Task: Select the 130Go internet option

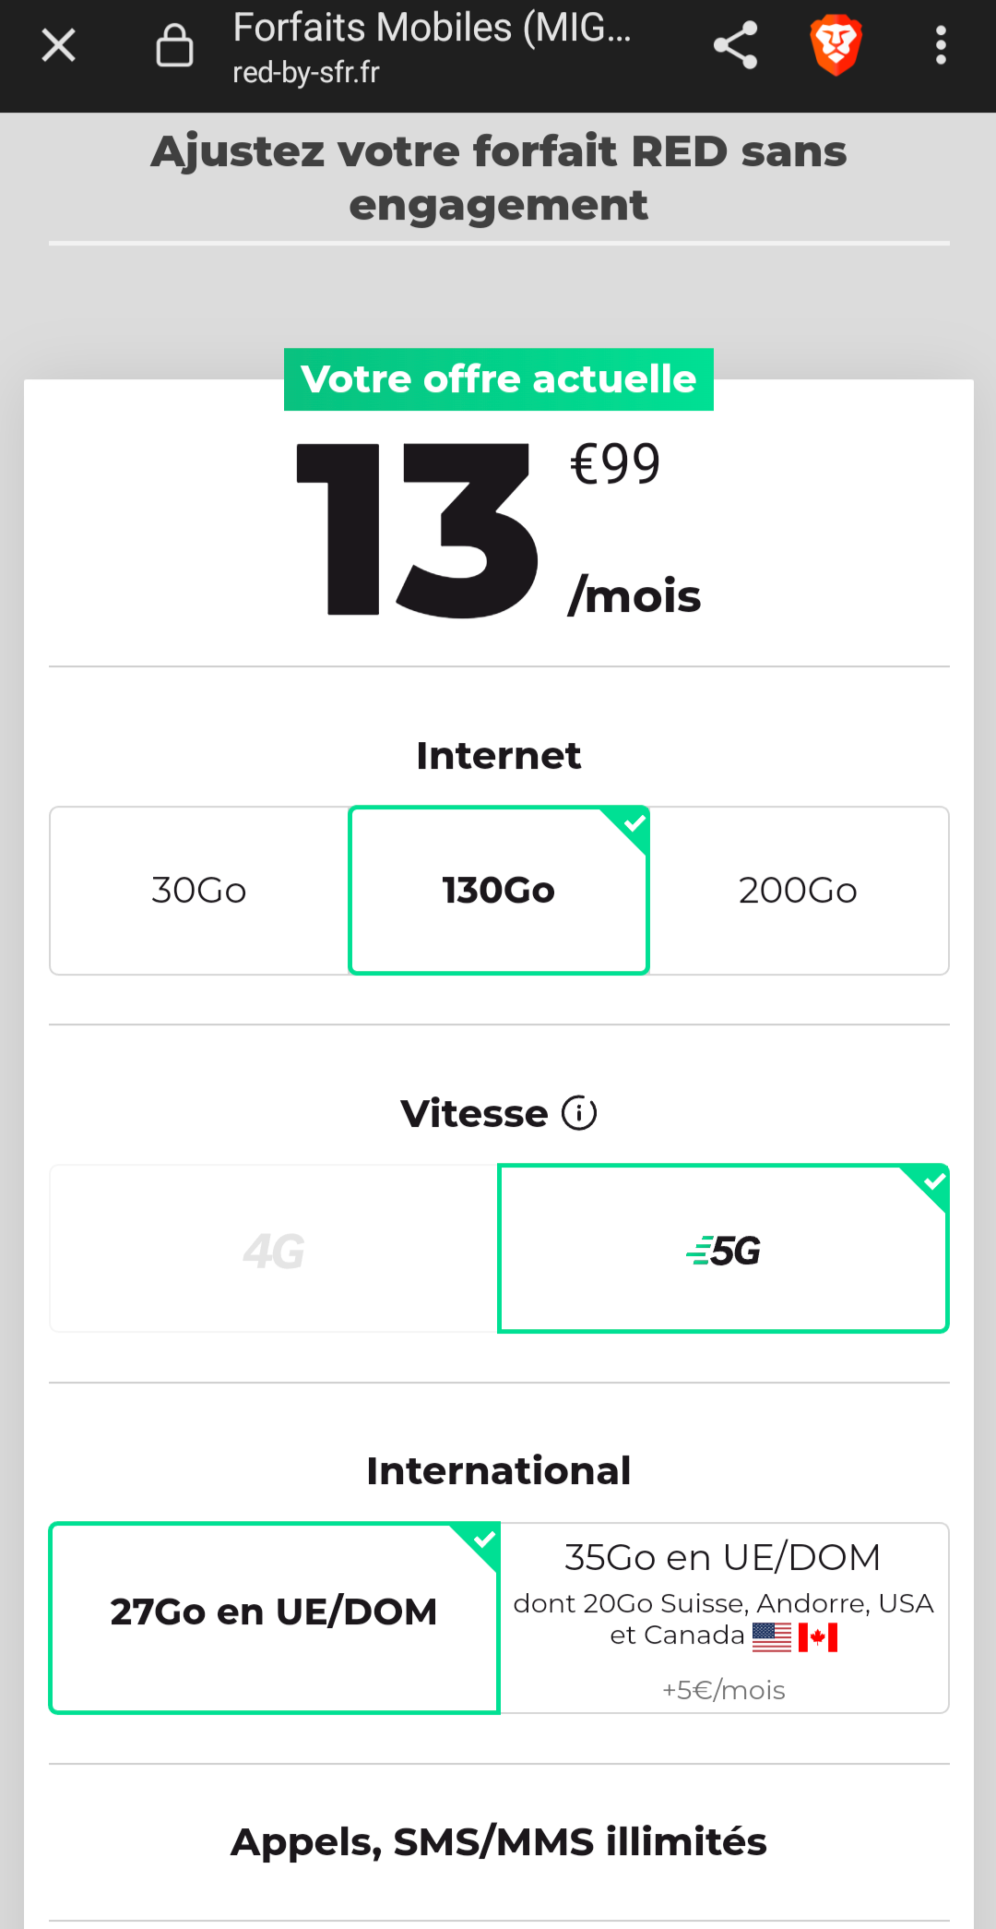Action: [499, 891]
